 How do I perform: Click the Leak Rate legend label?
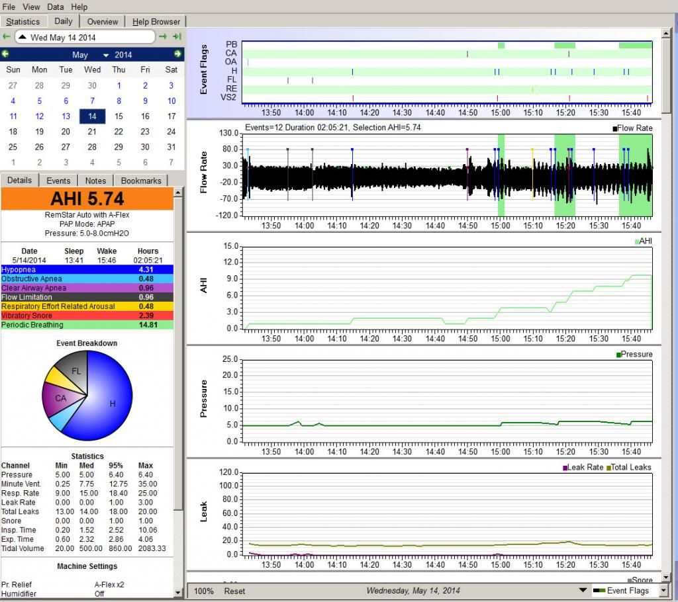583,467
